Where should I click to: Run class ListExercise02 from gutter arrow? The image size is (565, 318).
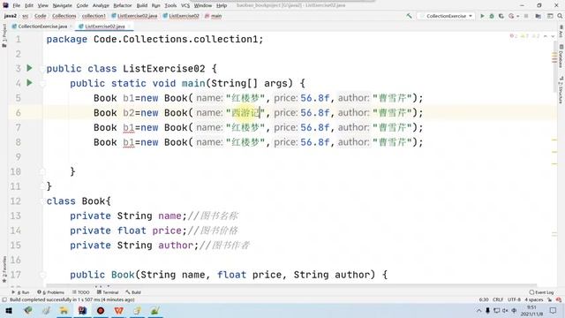(x=29, y=68)
